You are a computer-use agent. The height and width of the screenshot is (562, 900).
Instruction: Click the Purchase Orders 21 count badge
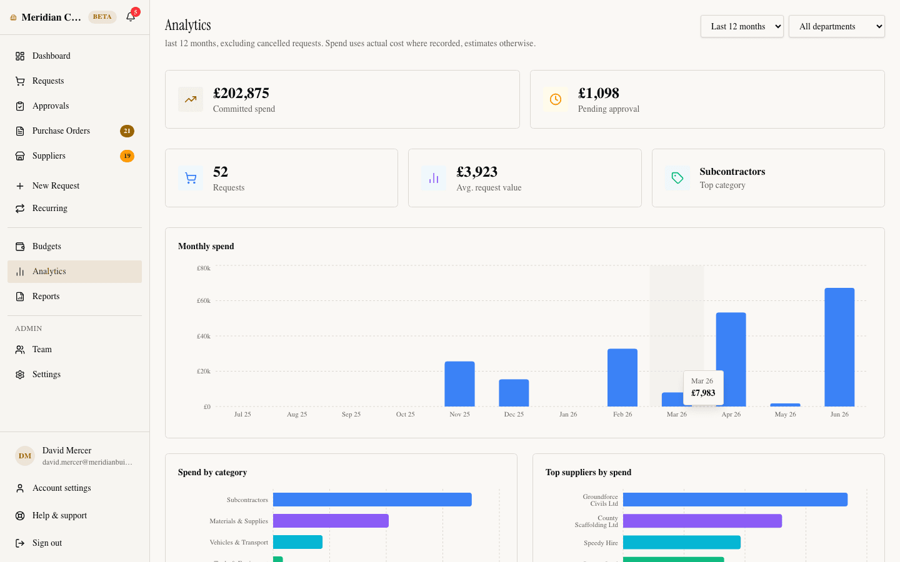point(127,131)
